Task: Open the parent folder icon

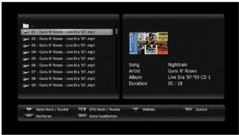Action: (x=26, y=26)
